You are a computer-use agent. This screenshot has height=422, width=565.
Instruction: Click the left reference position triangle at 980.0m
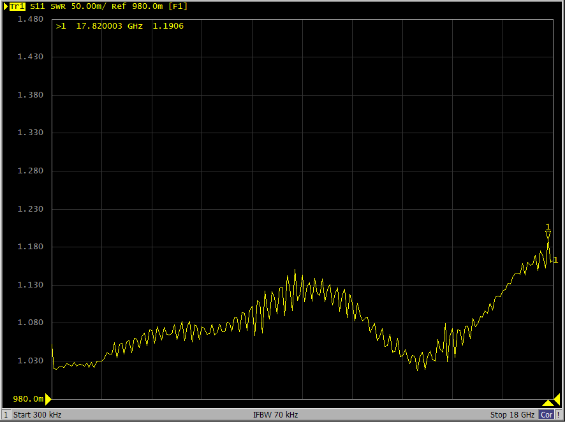point(48,399)
